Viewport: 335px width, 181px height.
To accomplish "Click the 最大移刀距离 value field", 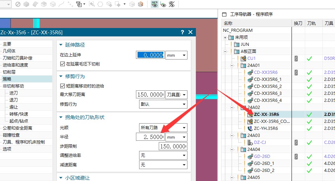I will 150,94.
